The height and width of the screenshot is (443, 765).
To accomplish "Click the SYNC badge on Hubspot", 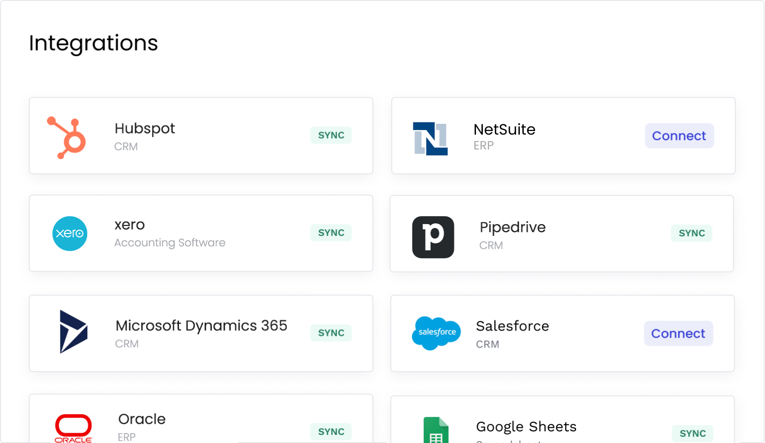I will pyautogui.click(x=331, y=135).
